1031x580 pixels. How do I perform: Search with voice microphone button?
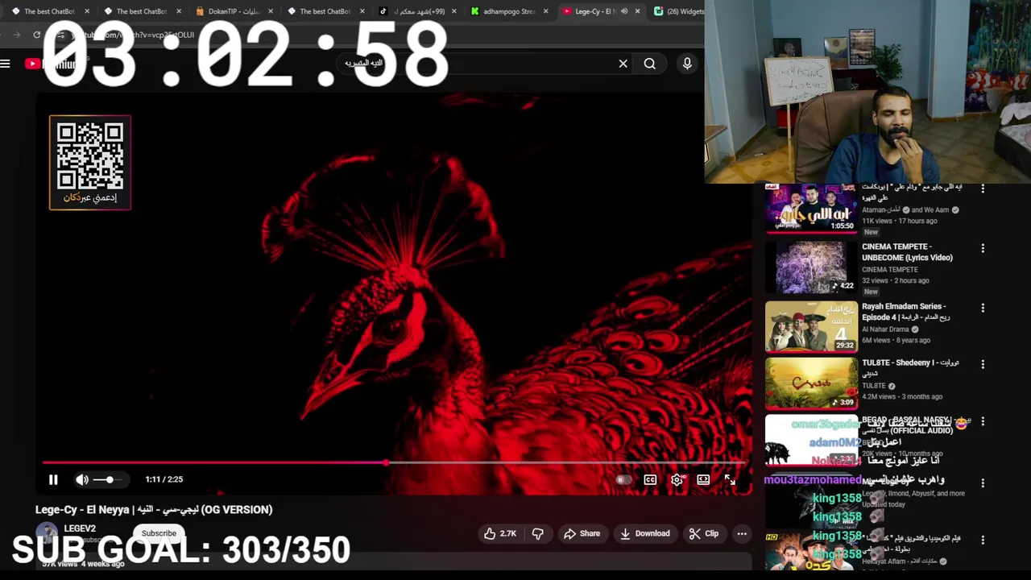click(687, 64)
